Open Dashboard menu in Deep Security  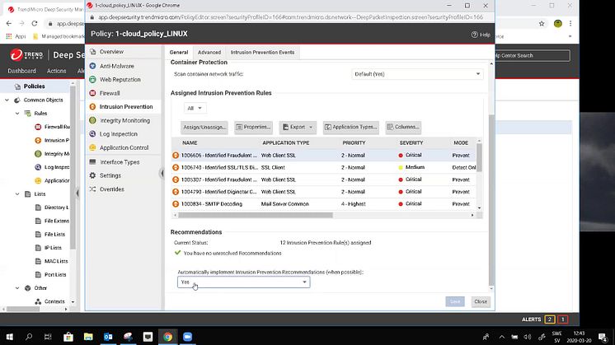click(22, 71)
